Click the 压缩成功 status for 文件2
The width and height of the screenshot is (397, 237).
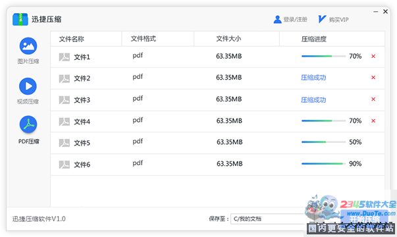[313, 78]
